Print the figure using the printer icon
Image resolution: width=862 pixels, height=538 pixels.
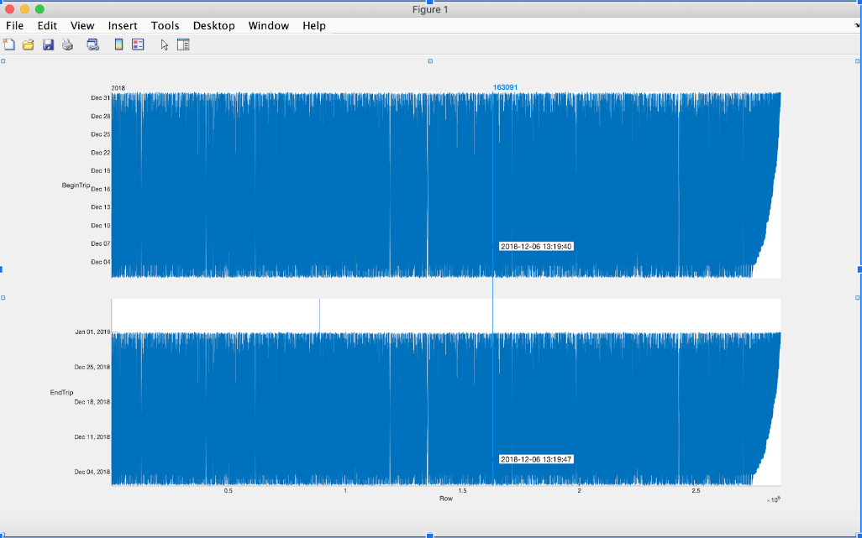(67, 44)
